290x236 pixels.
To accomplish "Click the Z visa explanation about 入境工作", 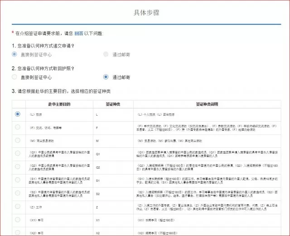I will [207, 207].
